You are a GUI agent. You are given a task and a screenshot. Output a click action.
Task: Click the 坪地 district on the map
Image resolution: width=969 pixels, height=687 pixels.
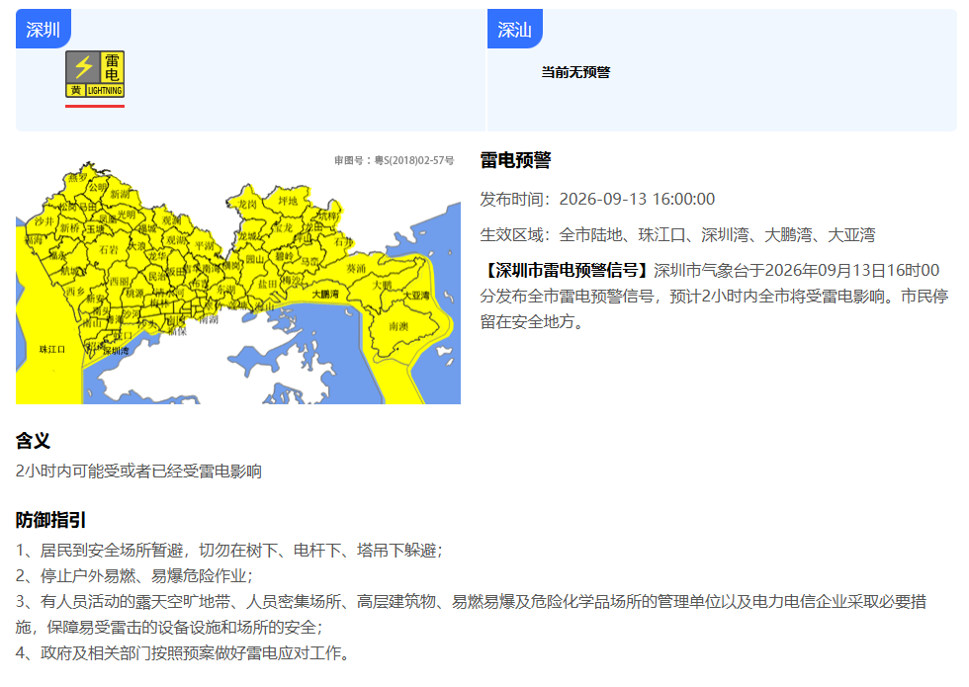tap(288, 201)
